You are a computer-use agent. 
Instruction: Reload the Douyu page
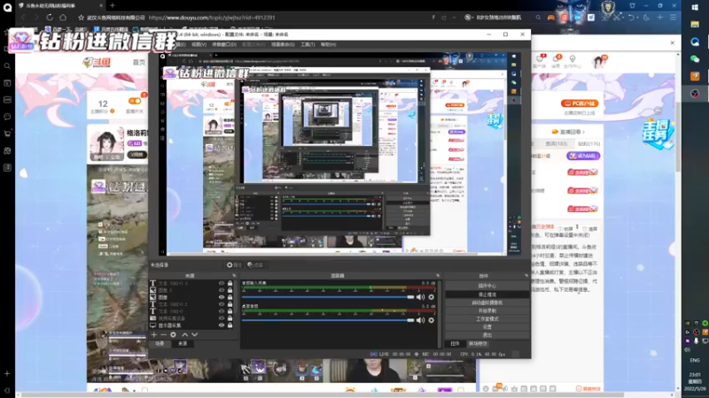click(x=50, y=17)
